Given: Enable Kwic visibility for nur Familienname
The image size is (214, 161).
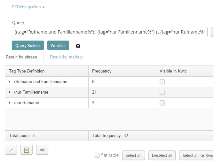Looking at the screenshot, I should [x=162, y=92].
